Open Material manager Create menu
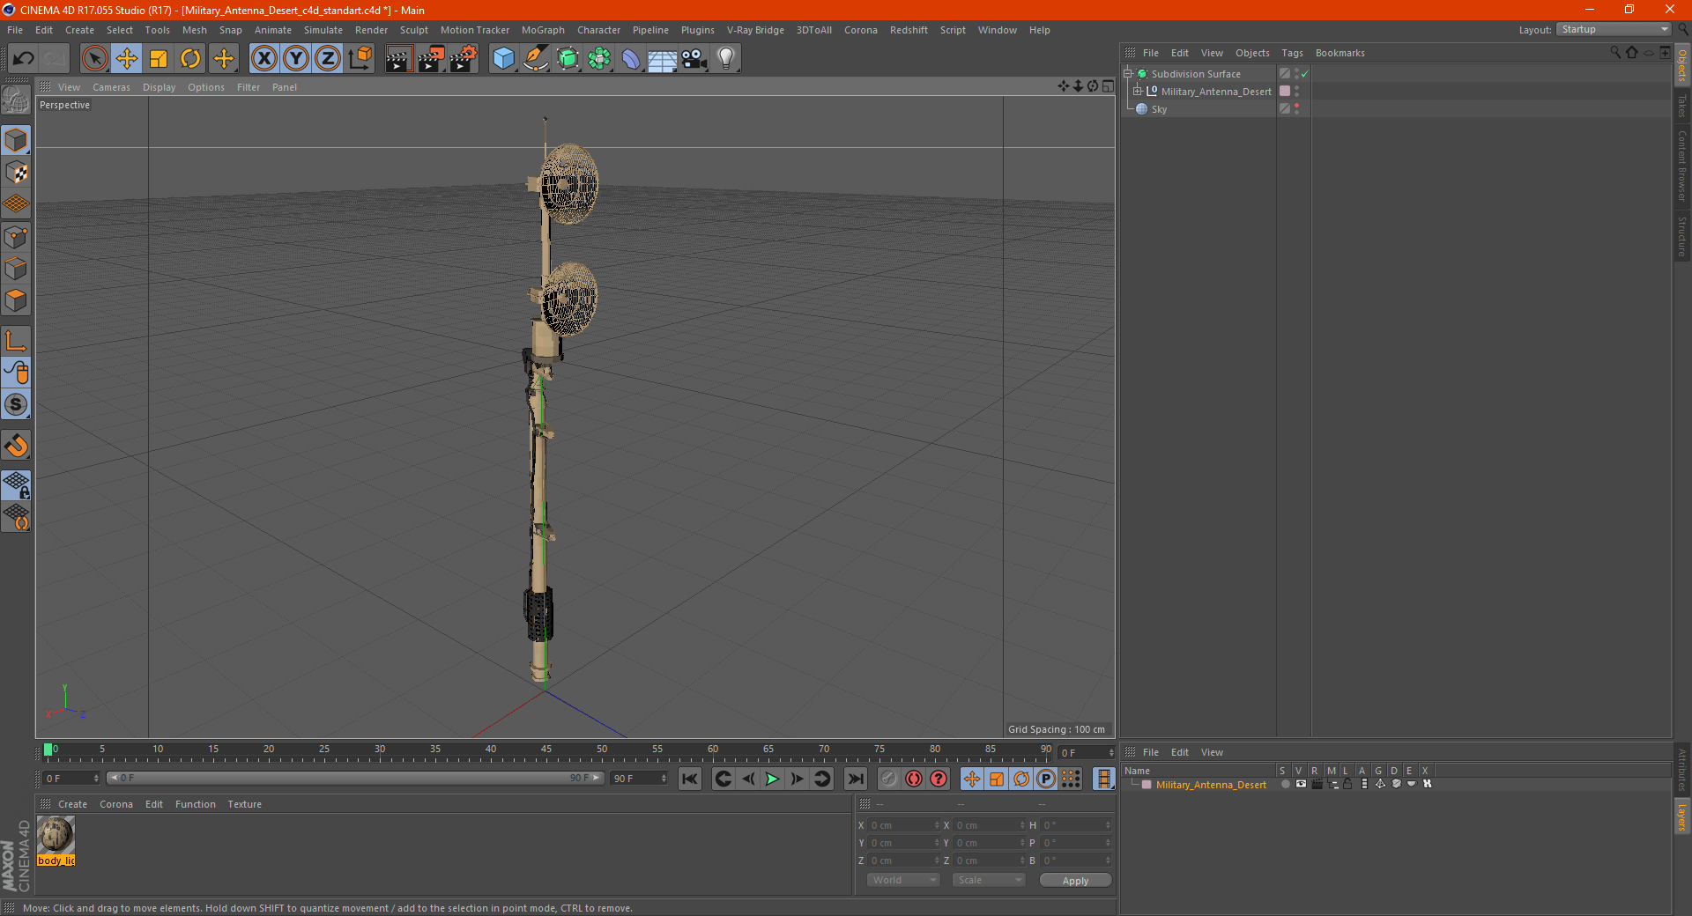The width and height of the screenshot is (1692, 916). [72, 804]
